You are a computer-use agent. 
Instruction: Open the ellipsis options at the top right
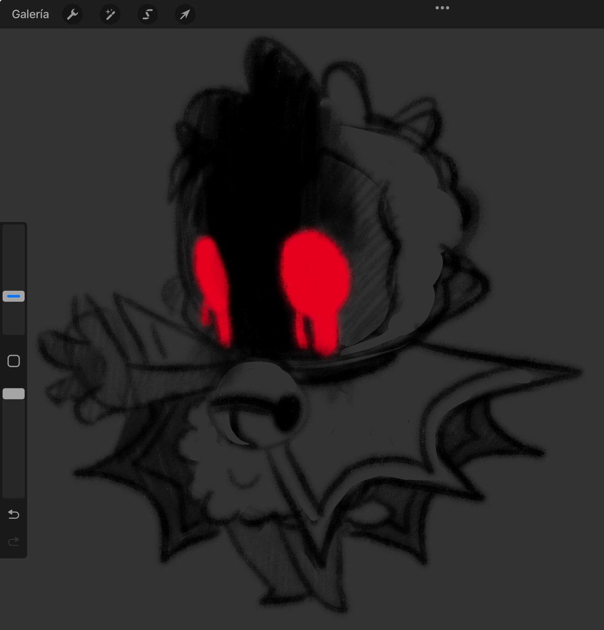[442, 7]
